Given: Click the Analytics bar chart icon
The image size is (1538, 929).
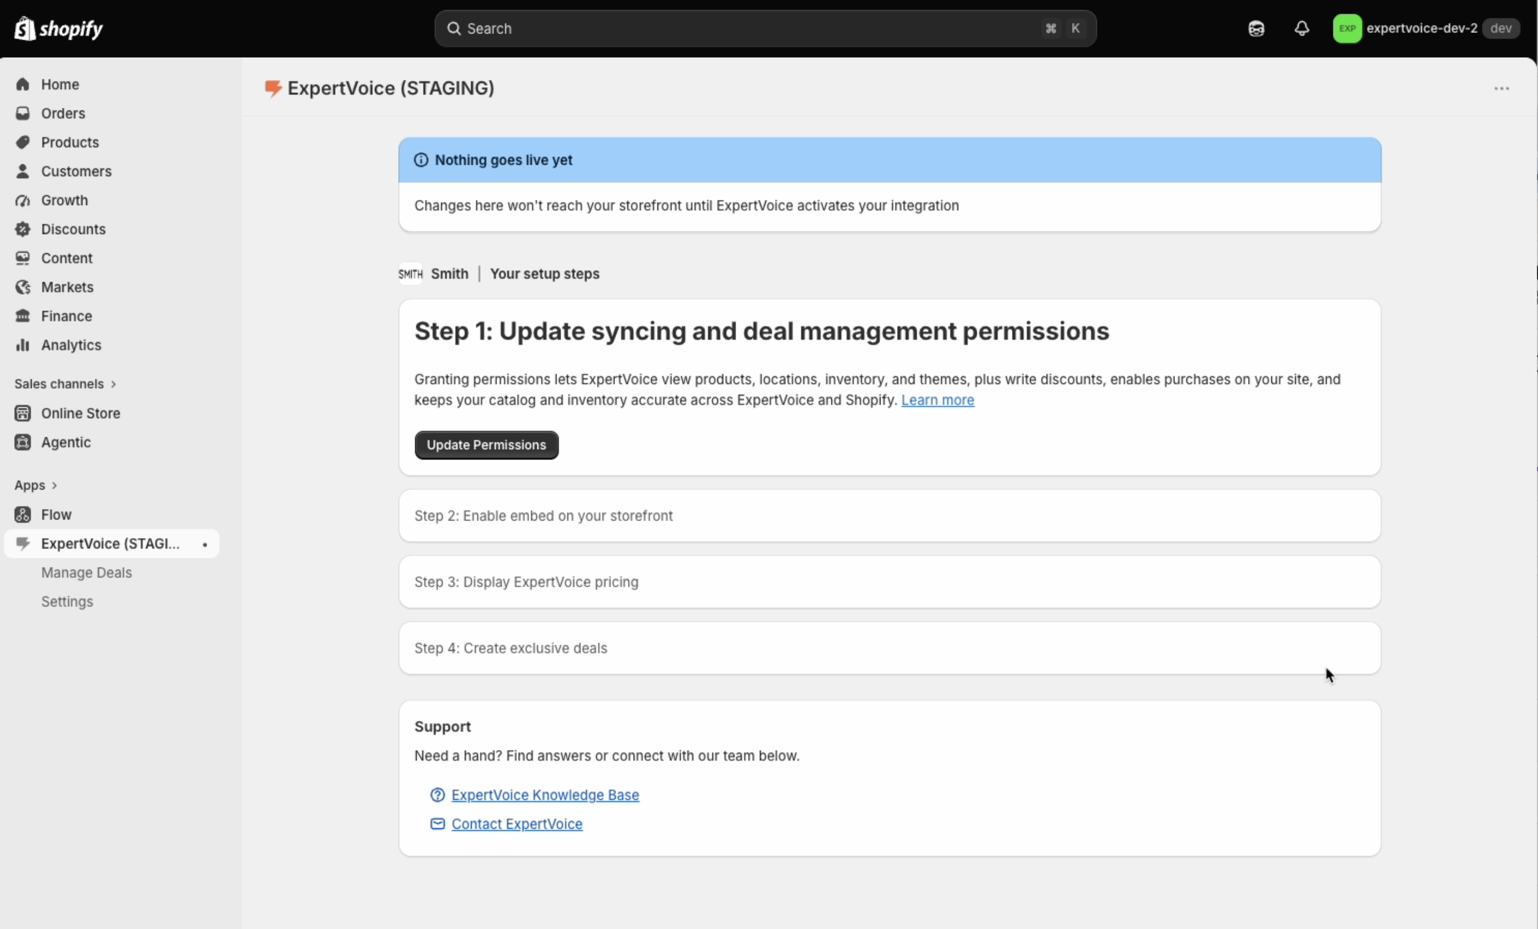Looking at the screenshot, I should tap(23, 345).
